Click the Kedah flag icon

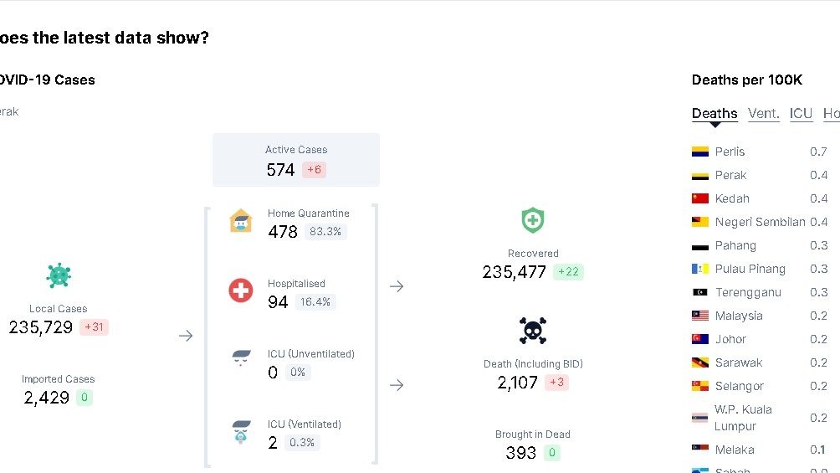pyautogui.click(x=700, y=198)
